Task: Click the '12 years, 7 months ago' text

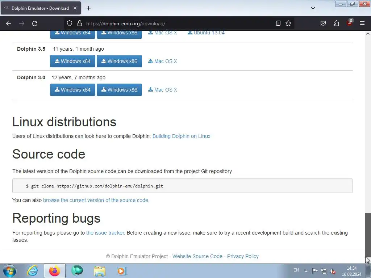Action: tap(79, 77)
